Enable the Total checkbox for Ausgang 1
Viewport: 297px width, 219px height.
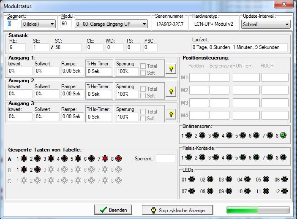click(143, 66)
